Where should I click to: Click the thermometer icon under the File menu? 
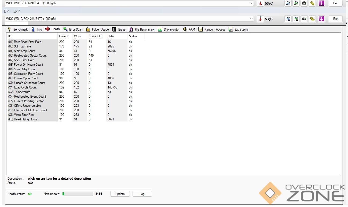coord(260,19)
